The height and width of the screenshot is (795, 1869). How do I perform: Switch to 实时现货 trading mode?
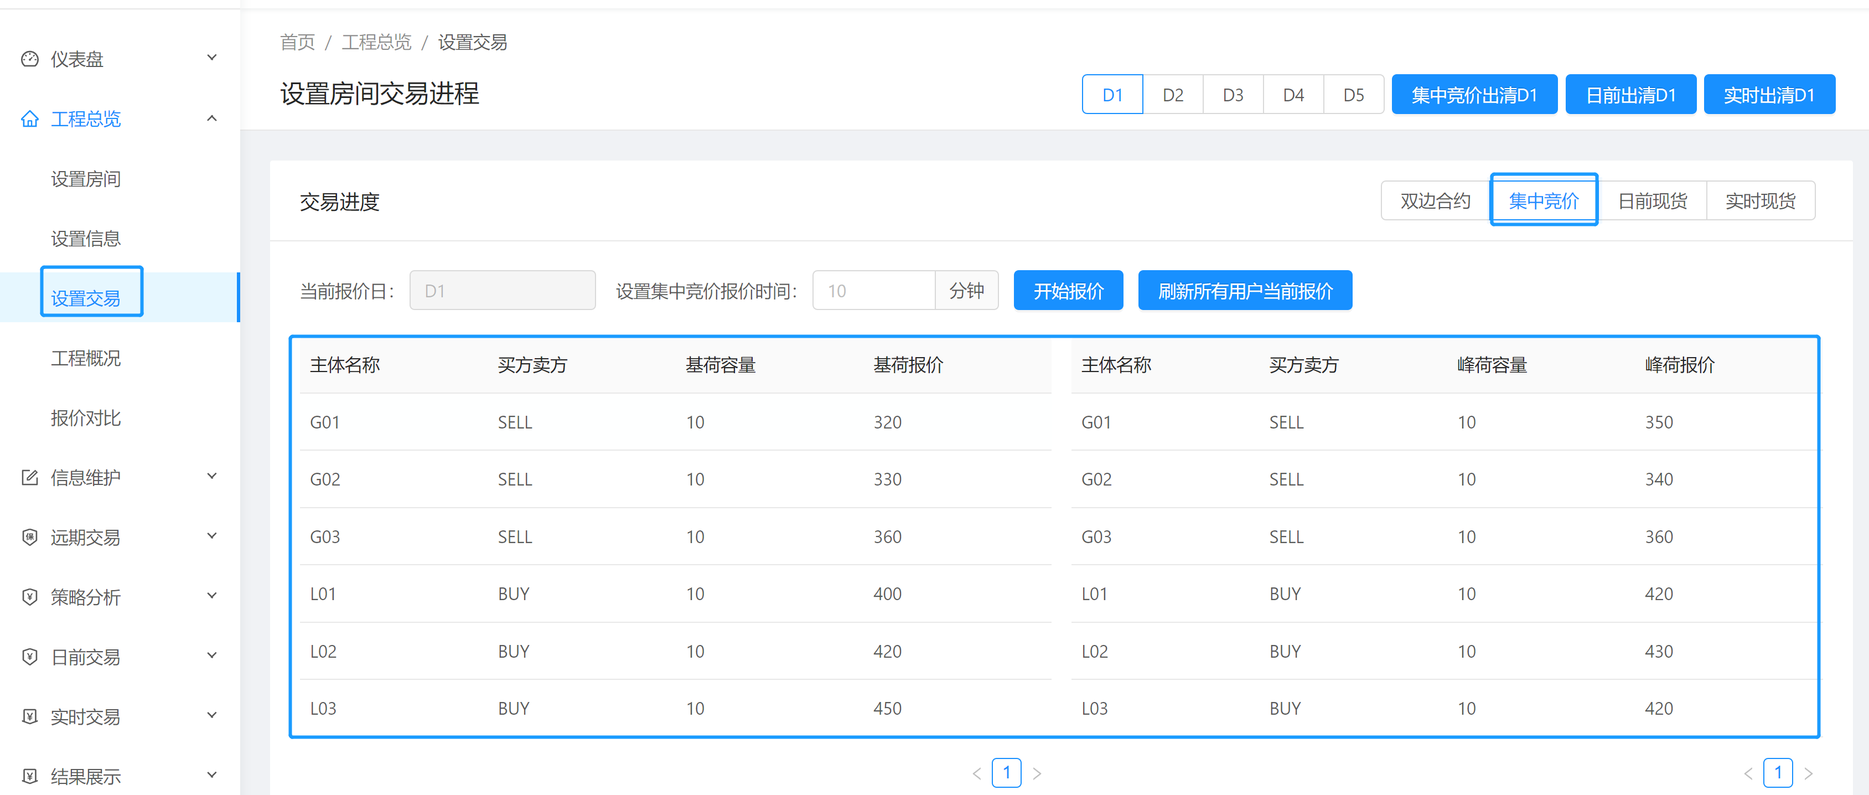click(1760, 200)
